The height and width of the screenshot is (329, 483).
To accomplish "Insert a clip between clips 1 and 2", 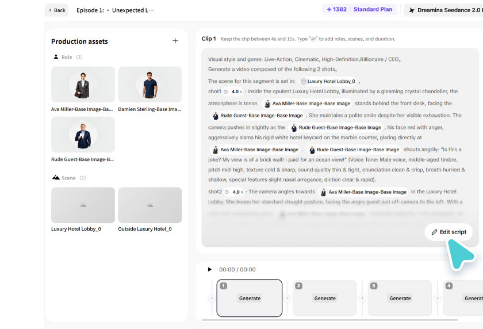I will tap(287, 298).
